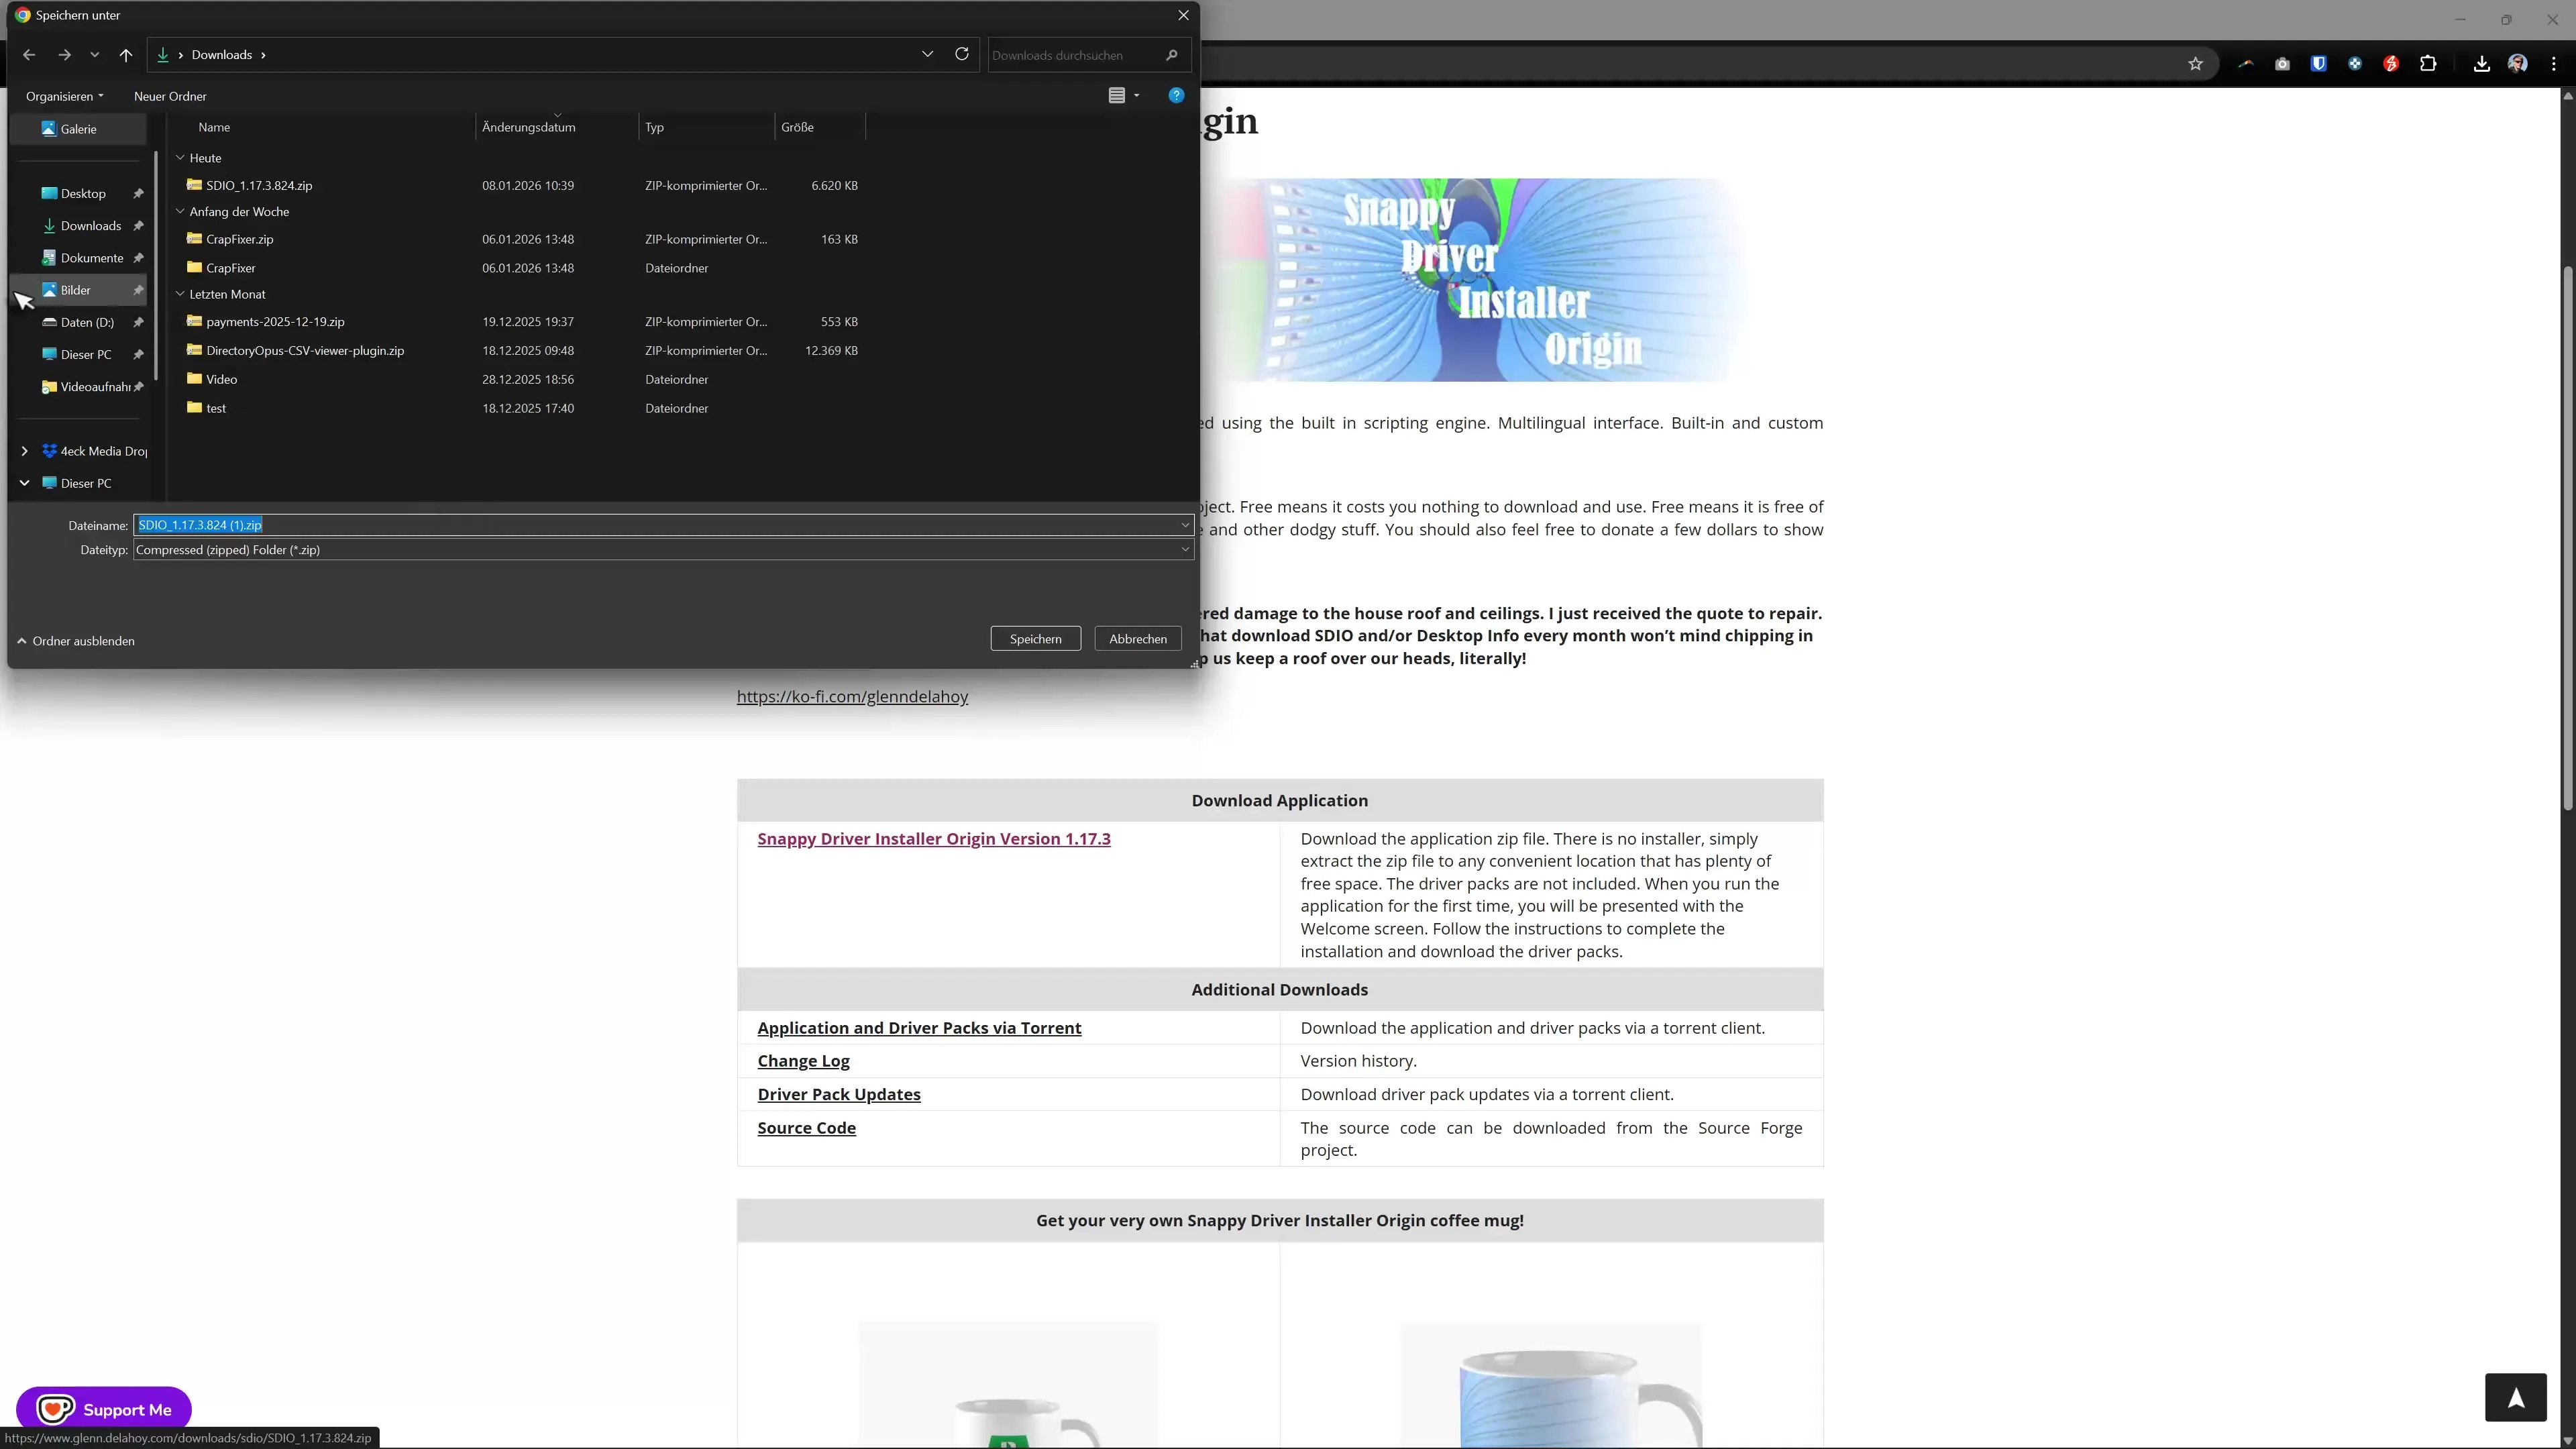The image size is (2576, 1449).
Task: Unpin Downloads from the quick access sidebar
Action: pyautogui.click(x=139, y=226)
